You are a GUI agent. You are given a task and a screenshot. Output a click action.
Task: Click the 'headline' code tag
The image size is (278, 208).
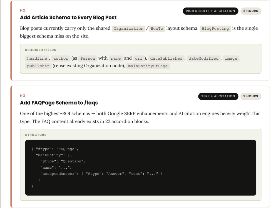(37, 58)
